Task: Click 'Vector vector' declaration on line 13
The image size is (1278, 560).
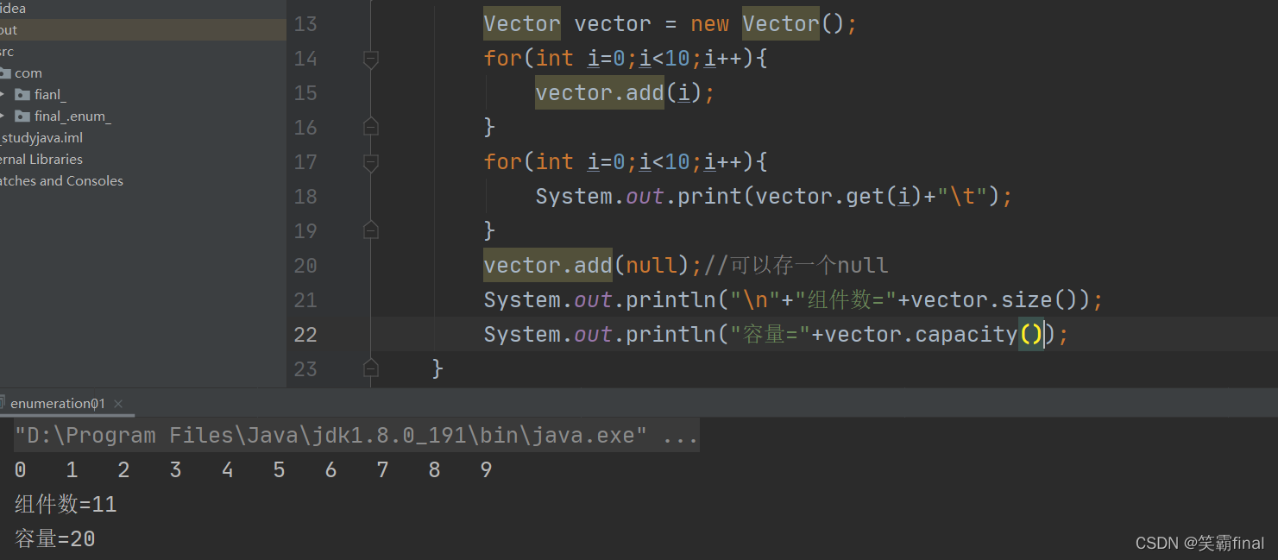Action: coord(567,24)
